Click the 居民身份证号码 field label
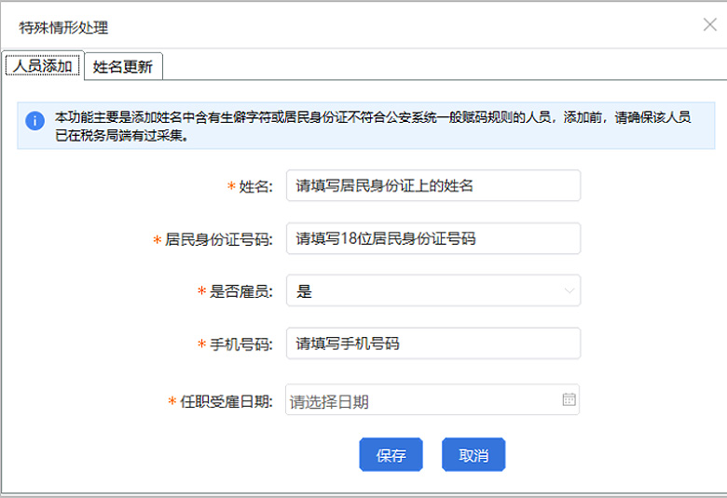Viewport: 727px width, 498px height. point(218,239)
